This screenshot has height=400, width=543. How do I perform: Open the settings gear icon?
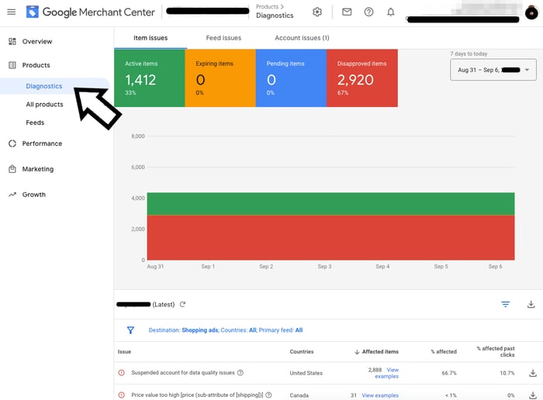click(x=317, y=12)
